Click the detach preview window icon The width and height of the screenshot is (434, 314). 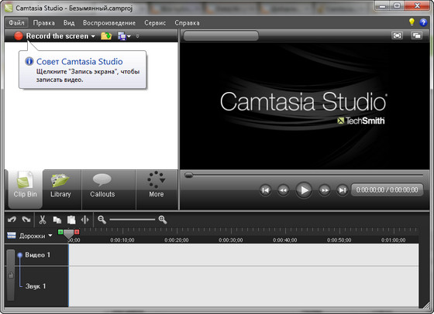point(417,36)
